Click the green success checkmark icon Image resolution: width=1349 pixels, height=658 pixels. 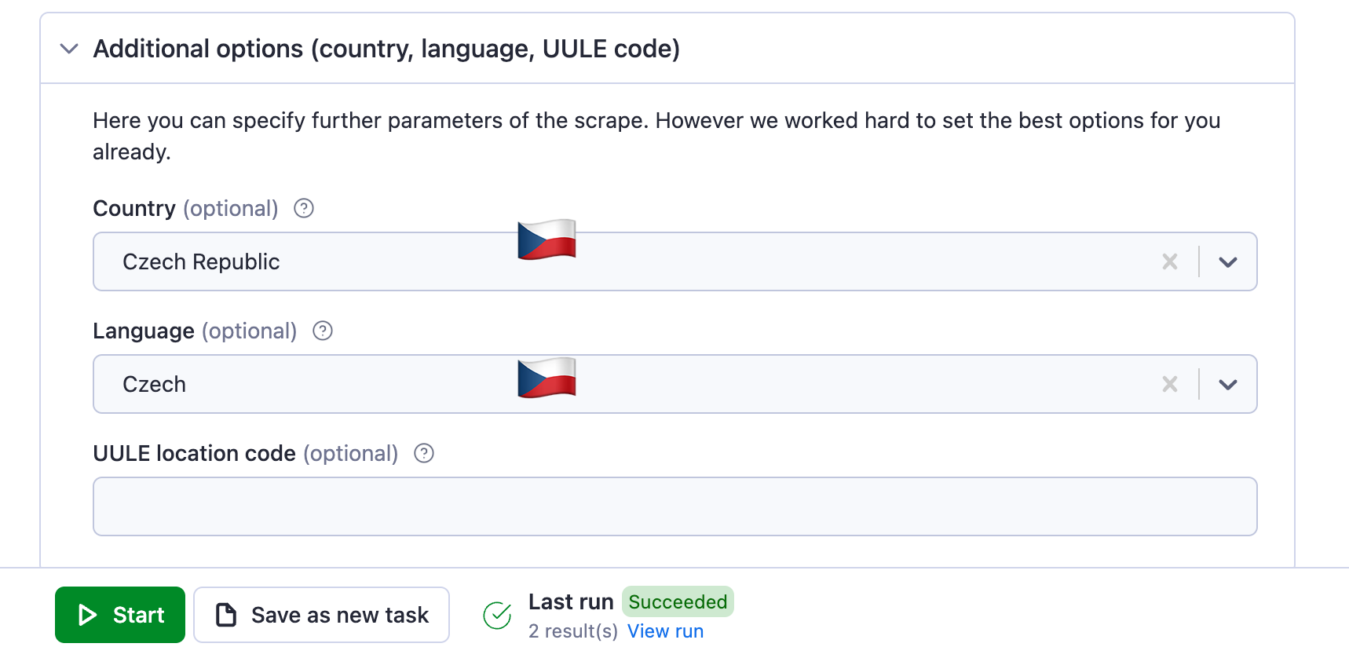pyautogui.click(x=497, y=616)
